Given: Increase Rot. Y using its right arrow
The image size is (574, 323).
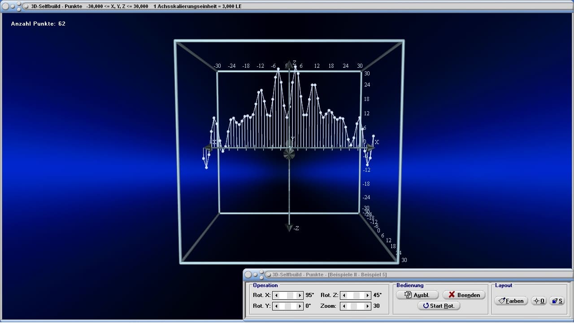Looking at the screenshot, I should point(300,306).
